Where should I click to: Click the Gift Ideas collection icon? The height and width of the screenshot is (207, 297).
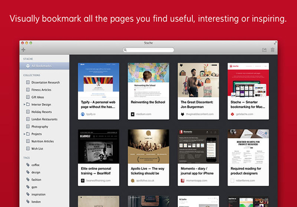(28, 97)
